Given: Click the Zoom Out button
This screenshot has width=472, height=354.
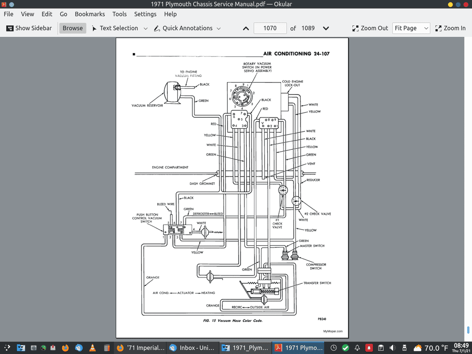Looking at the screenshot, I should point(370,28).
